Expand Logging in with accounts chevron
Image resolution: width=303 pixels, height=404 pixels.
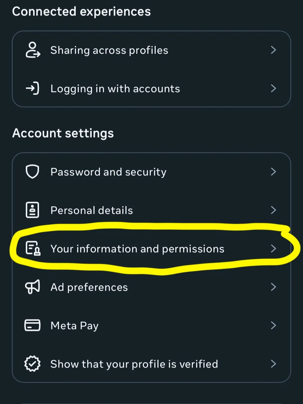click(274, 88)
